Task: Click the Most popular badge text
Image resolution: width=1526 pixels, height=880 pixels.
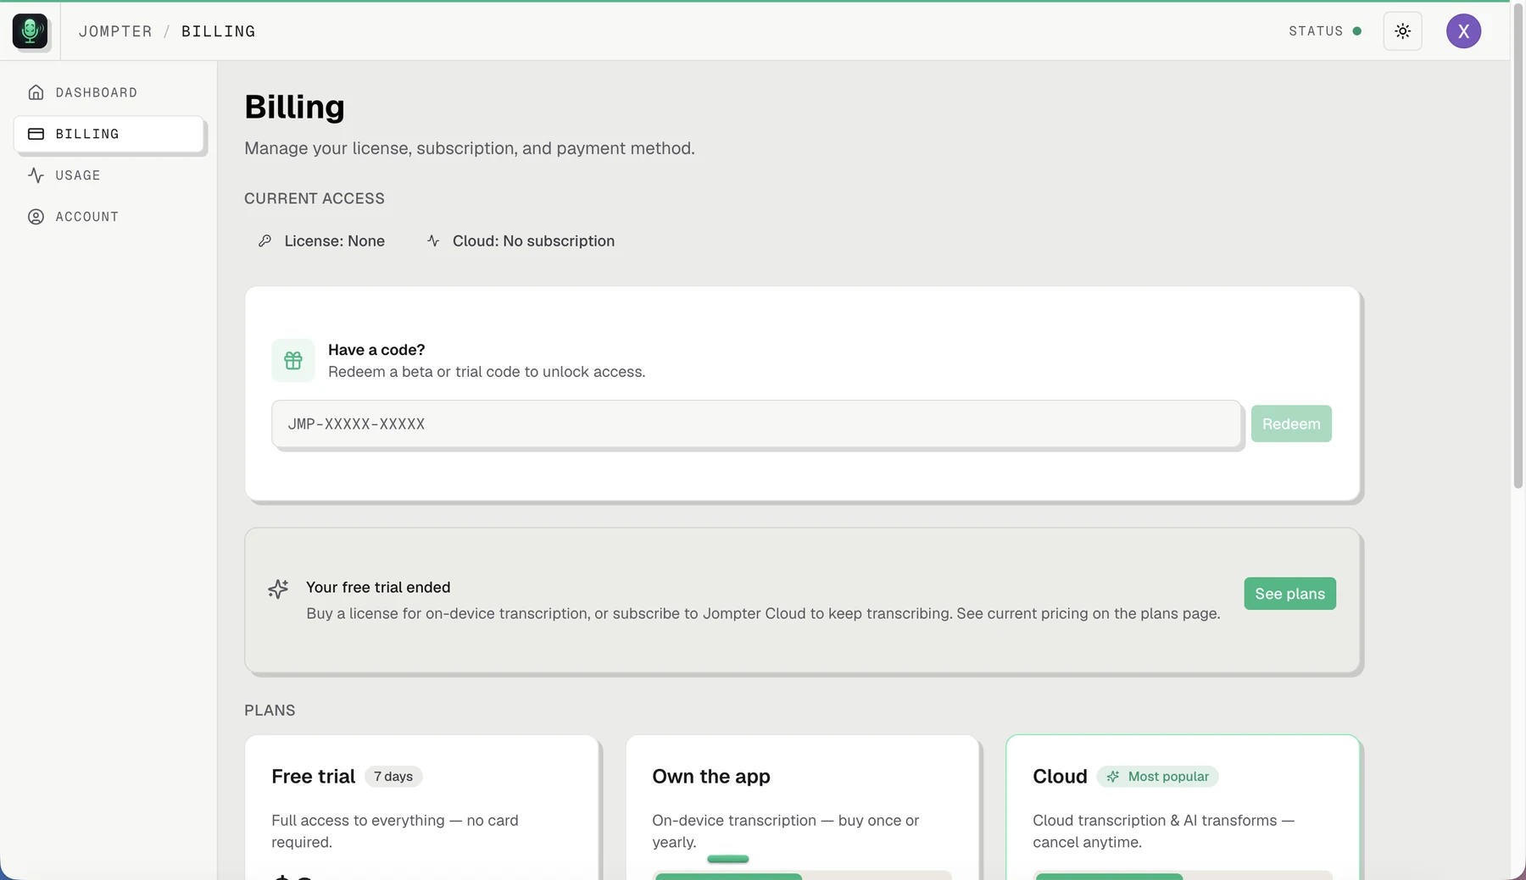Action: pyautogui.click(x=1168, y=777)
